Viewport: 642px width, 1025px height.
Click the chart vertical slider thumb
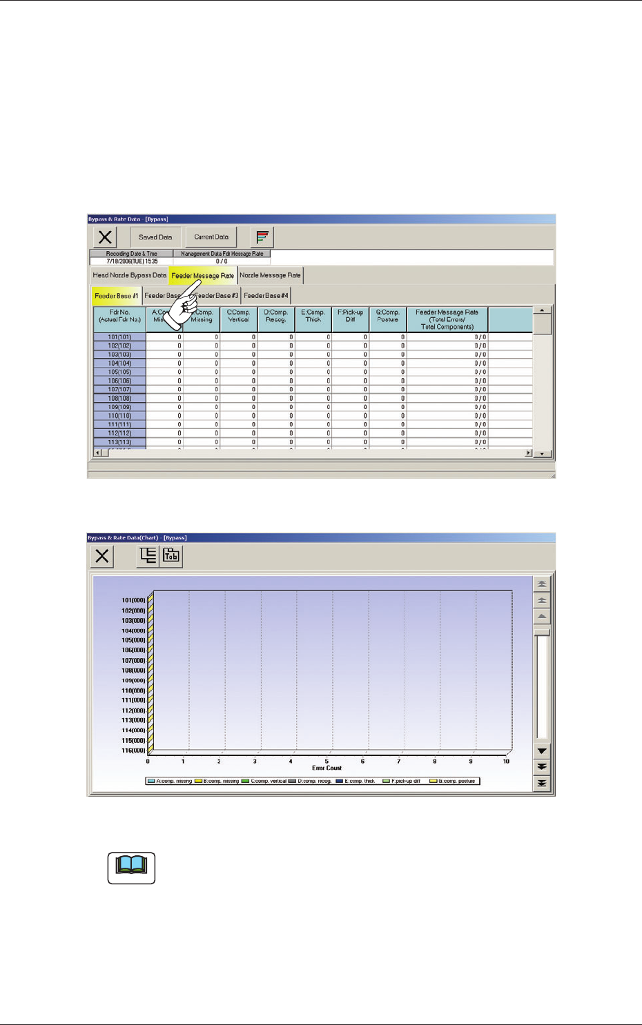tap(542, 632)
